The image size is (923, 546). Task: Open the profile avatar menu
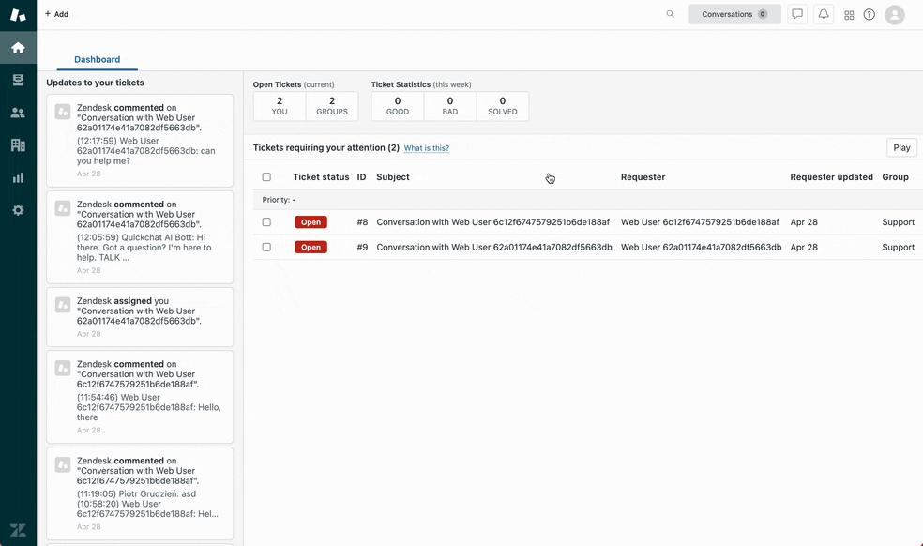click(x=894, y=13)
